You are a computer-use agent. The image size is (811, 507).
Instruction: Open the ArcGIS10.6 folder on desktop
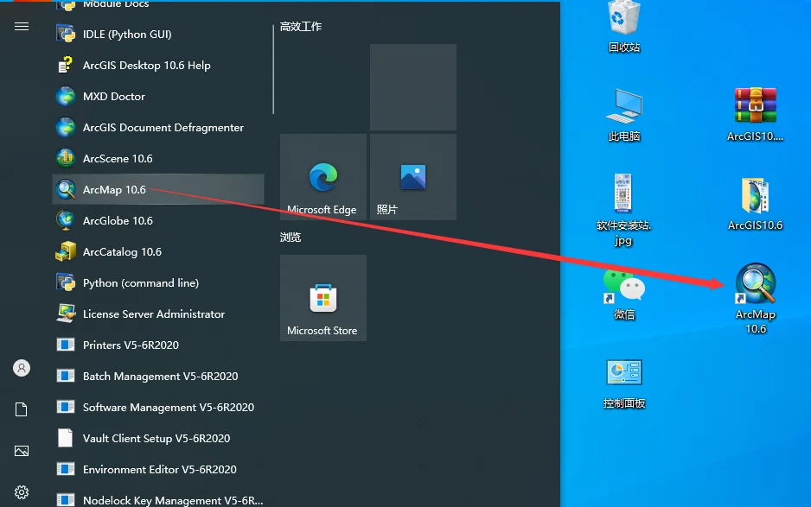point(755,204)
